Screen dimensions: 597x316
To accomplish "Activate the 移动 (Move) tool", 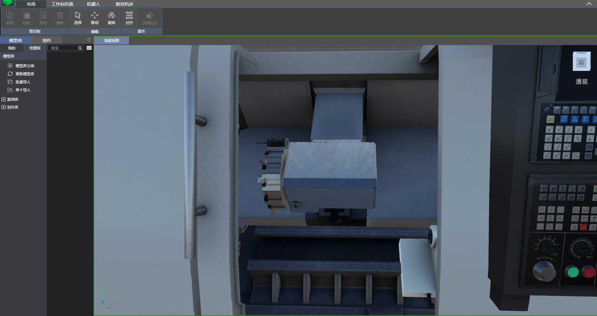I will pos(95,18).
